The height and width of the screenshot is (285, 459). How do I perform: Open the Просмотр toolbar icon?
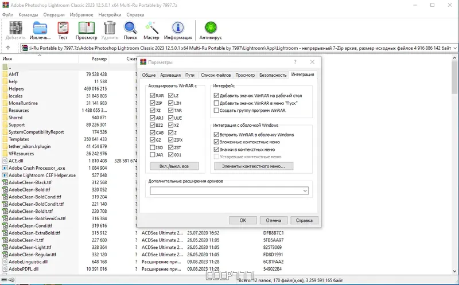(x=87, y=28)
